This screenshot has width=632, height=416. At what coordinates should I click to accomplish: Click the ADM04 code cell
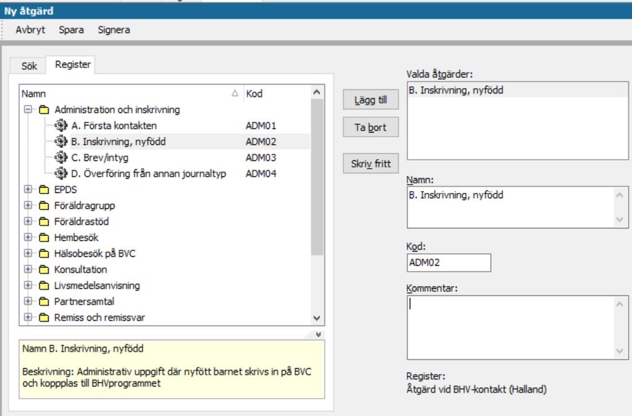pos(261,173)
